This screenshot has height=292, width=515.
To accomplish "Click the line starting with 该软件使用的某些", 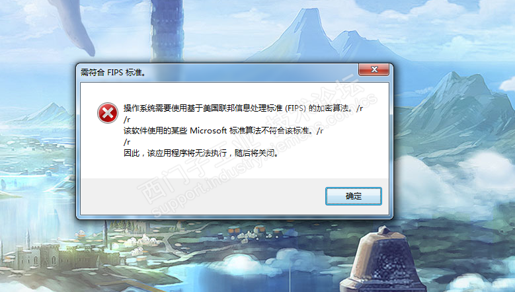I will [223, 131].
